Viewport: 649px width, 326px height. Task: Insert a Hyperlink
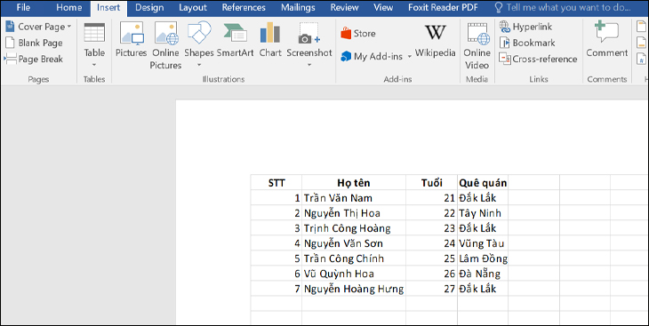(x=525, y=27)
